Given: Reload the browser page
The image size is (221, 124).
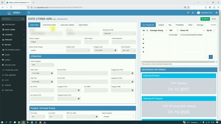Looking at the screenshot, I should pyautogui.click(x=11, y=7).
